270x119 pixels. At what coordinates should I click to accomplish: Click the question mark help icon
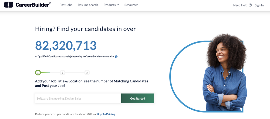pyautogui.click(x=250, y=5)
